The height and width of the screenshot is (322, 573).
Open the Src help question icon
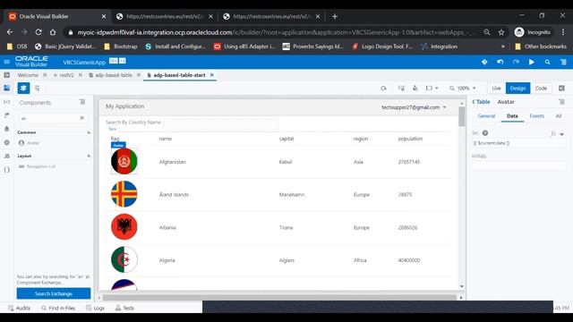[485, 133]
